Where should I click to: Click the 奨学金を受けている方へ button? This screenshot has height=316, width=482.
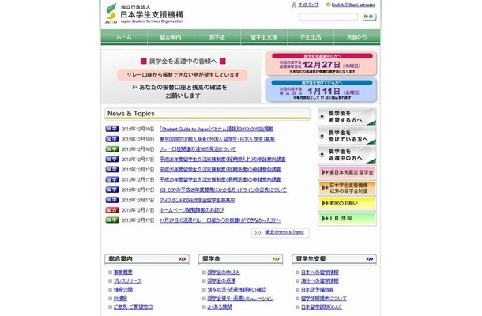pyautogui.click(x=347, y=136)
